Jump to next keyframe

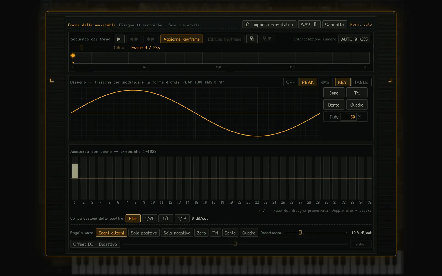151,39
